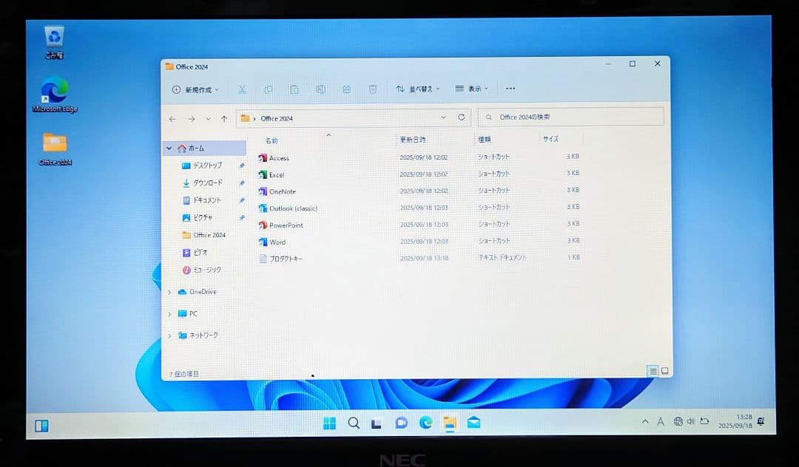Show hidden system tray icons
The width and height of the screenshot is (799, 467).
tap(645, 422)
